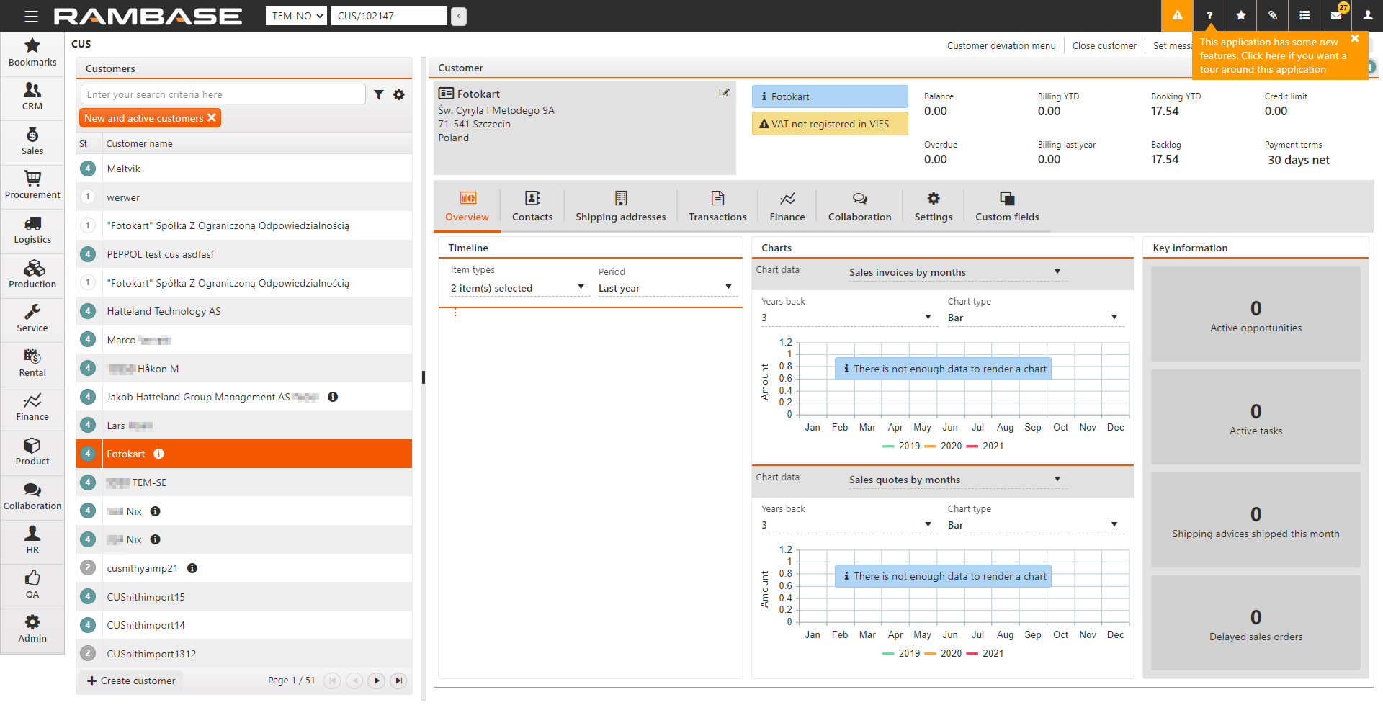Remove New and active customers filter

pyautogui.click(x=212, y=117)
